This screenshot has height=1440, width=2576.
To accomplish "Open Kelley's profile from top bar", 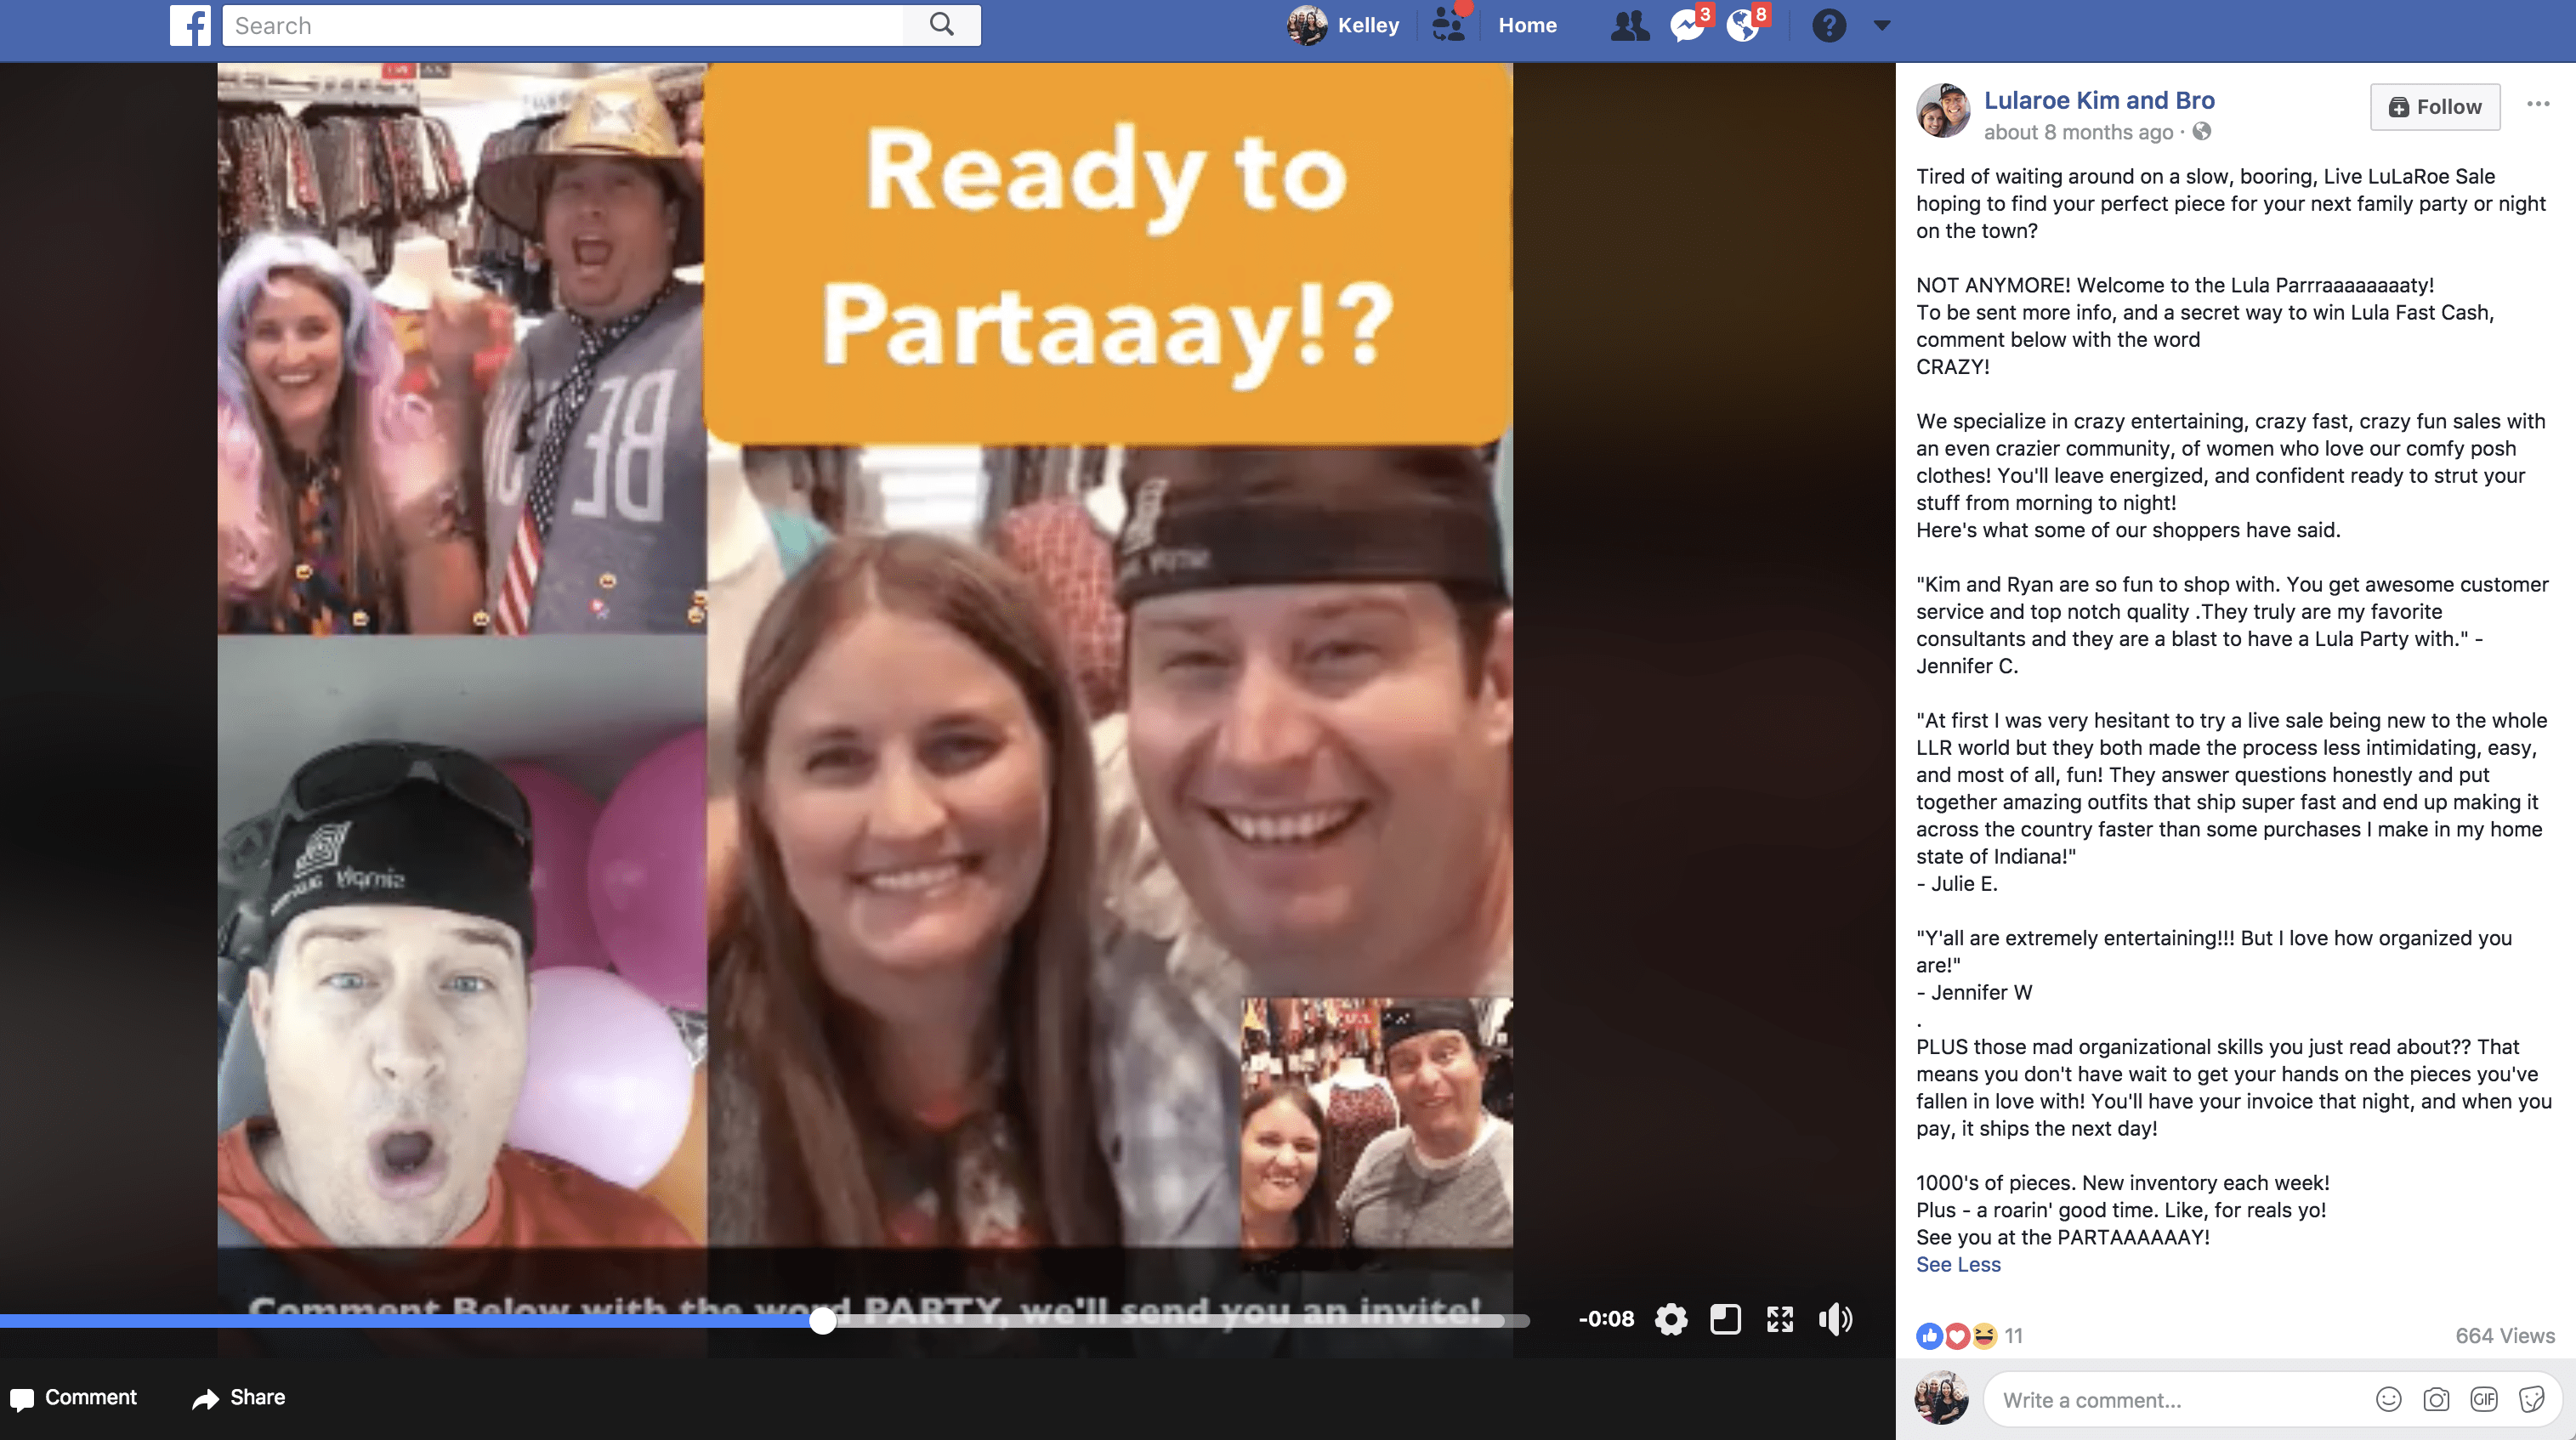I will [x=1343, y=25].
